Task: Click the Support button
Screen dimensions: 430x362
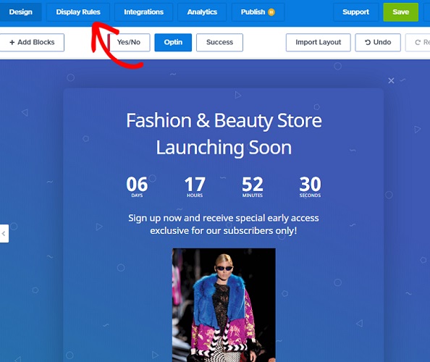Action: (355, 12)
